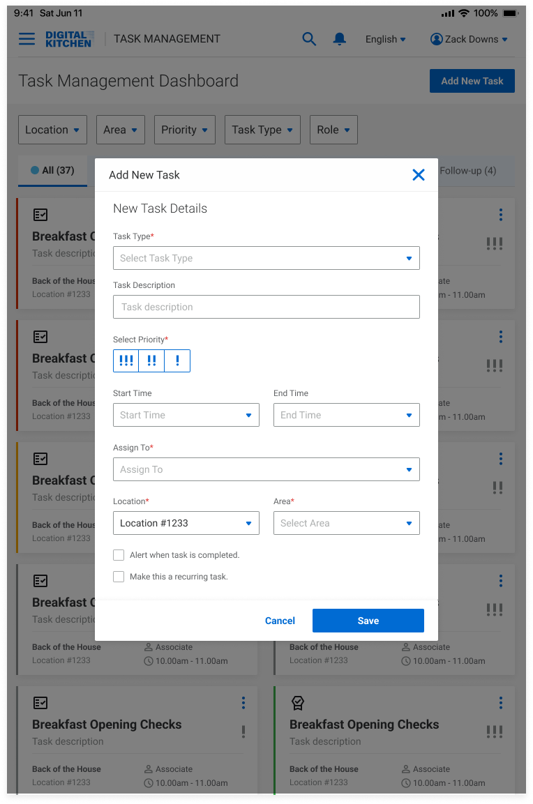
Task: Select medium priority double exclamation
Action: 151,361
